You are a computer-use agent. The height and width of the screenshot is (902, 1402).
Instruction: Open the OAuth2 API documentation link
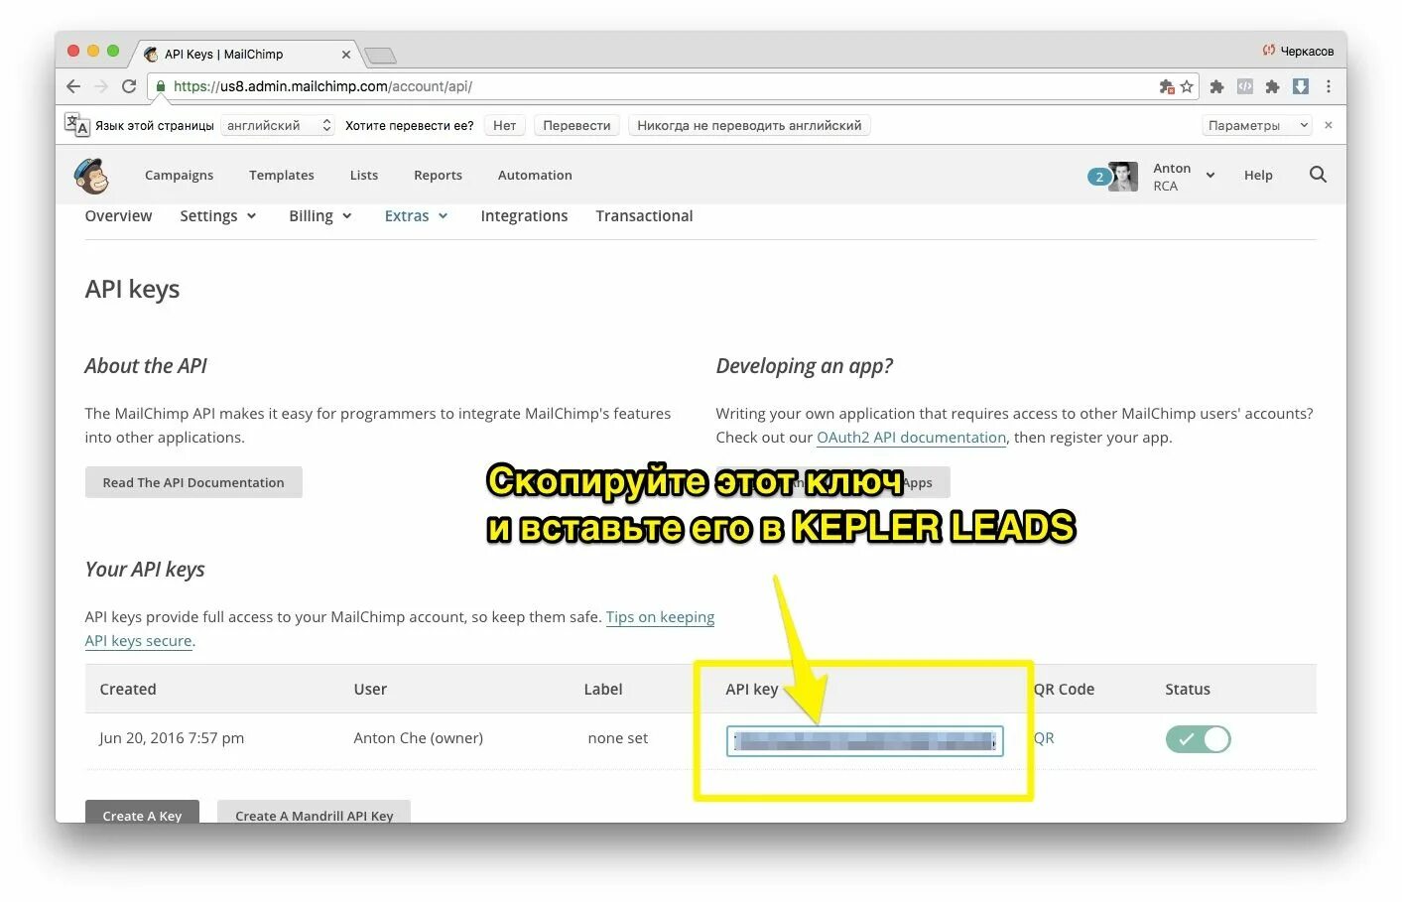pyautogui.click(x=911, y=438)
